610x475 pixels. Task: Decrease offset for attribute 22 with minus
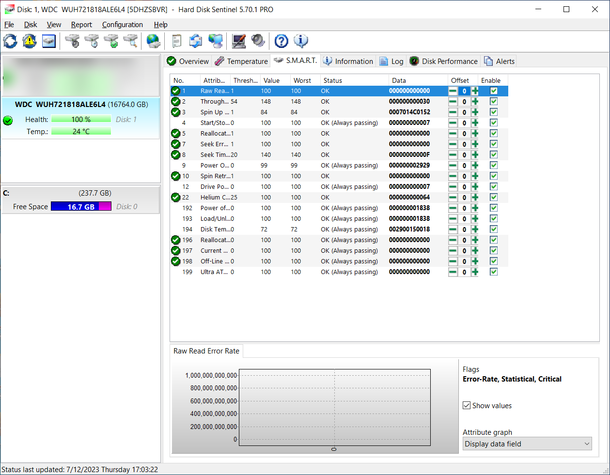(453, 198)
